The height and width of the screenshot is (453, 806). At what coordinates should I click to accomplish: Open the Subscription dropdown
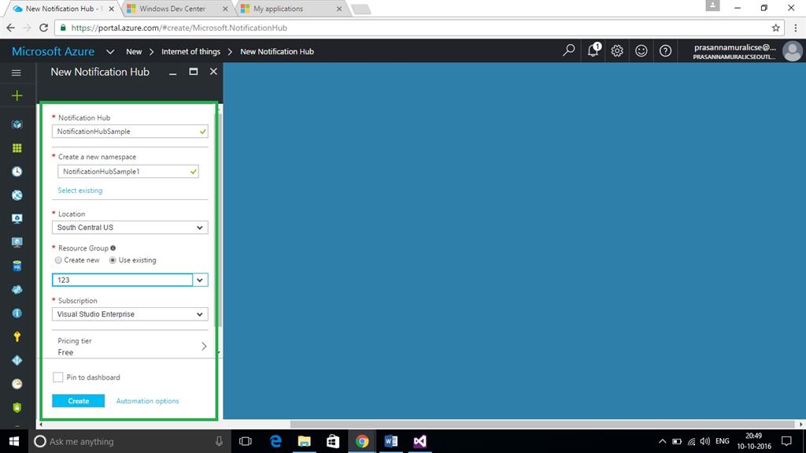130,314
